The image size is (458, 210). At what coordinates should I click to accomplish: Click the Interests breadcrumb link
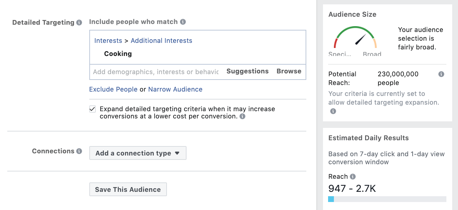pos(108,40)
